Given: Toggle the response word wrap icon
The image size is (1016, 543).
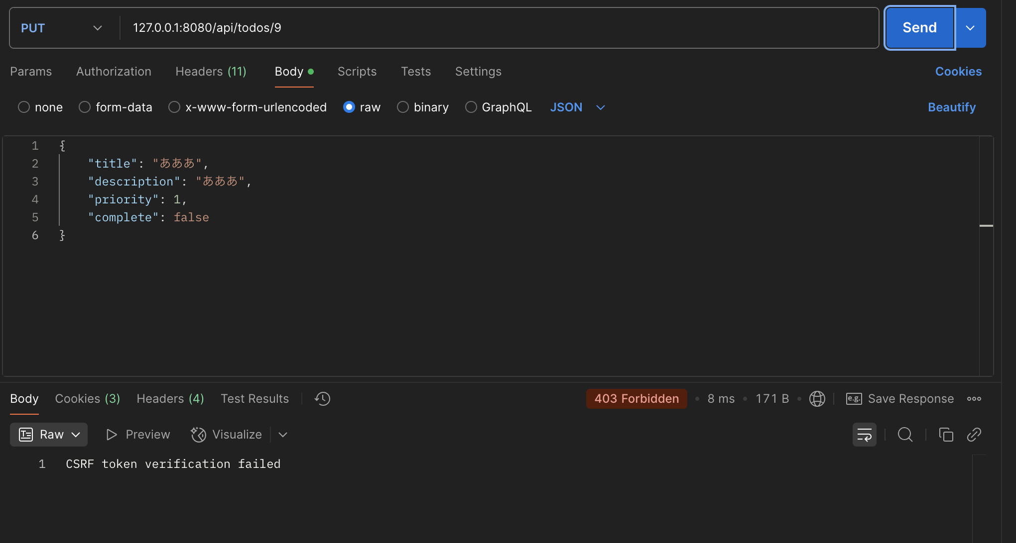Looking at the screenshot, I should (x=864, y=435).
